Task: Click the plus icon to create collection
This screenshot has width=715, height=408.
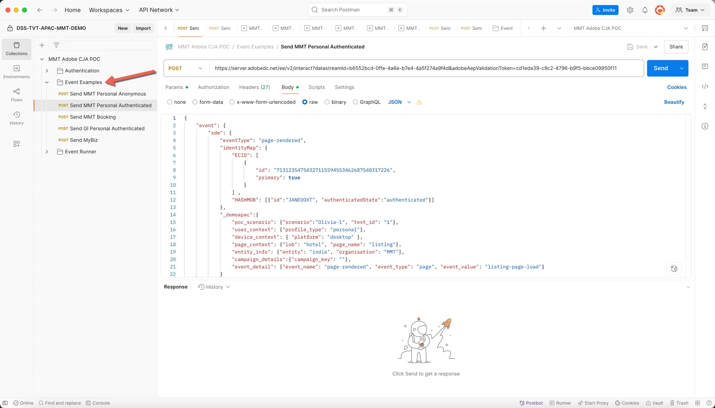Action: tap(42, 45)
